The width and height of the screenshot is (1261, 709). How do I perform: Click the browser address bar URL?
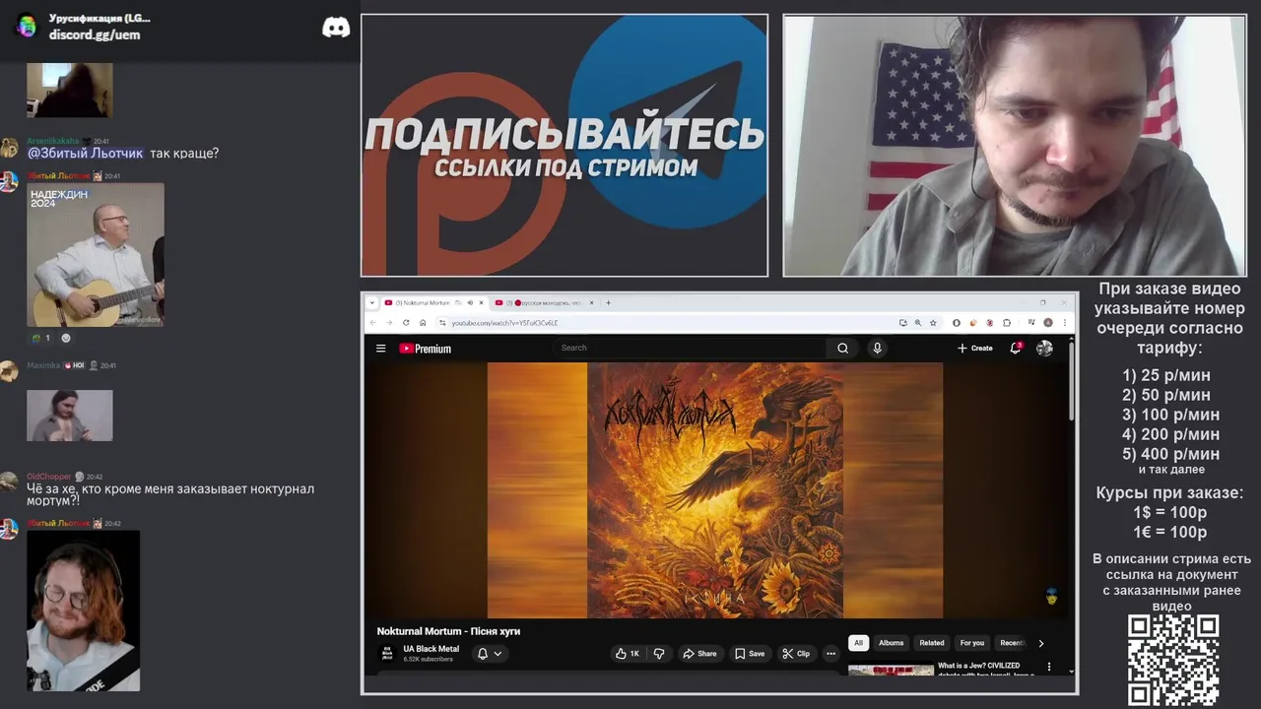pos(504,323)
